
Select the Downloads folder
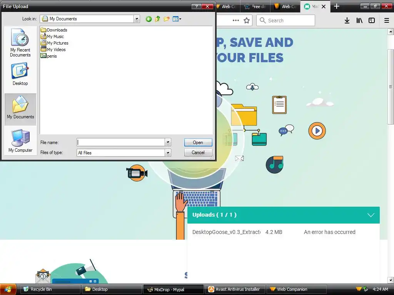54,30
